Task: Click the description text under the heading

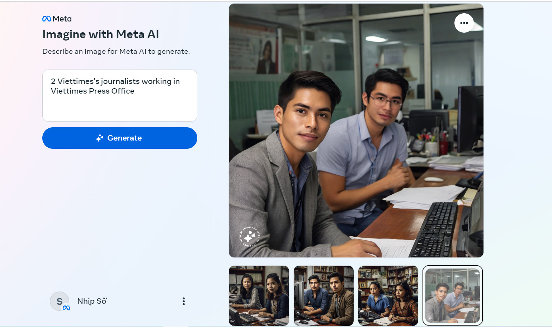Action: pos(116,51)
